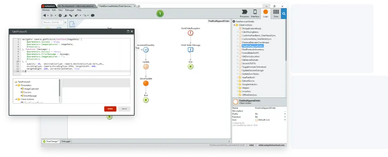Open the Logic layer tab
This screenshot has width=388, height=157.
tap(266, 14)
